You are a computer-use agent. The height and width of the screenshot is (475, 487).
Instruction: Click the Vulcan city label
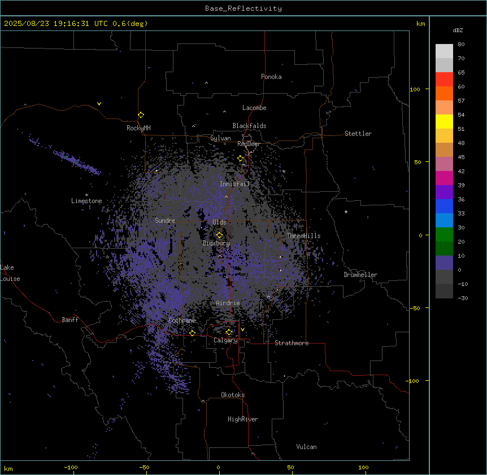[x=306, y=447]
